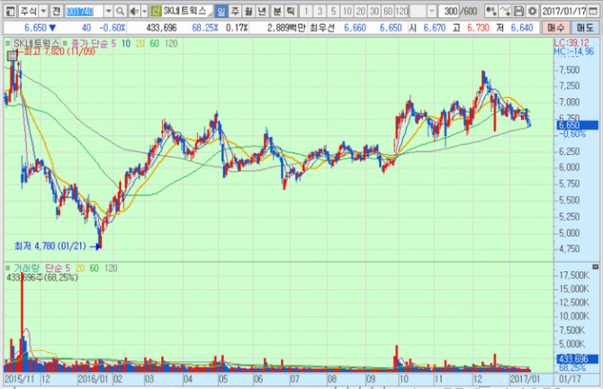Select the 주 weekly chart tab
Image resolution: width=603 pixels, height=389 pixels.
(235, 10)
